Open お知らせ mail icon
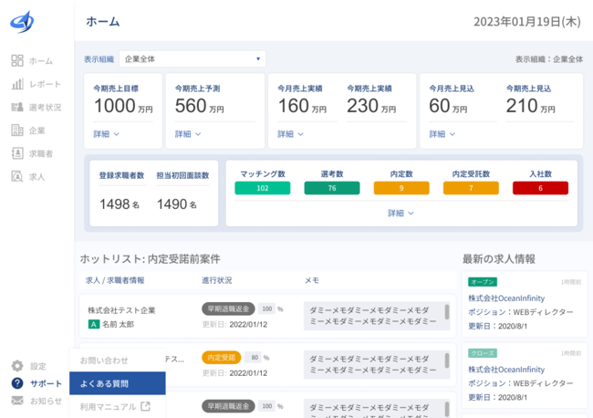The height and width of the screenshot is (418, 593). (x=17, y=401)
